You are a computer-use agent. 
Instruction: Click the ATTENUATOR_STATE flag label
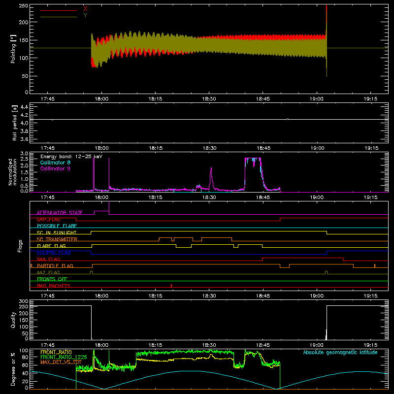(60, 213)
